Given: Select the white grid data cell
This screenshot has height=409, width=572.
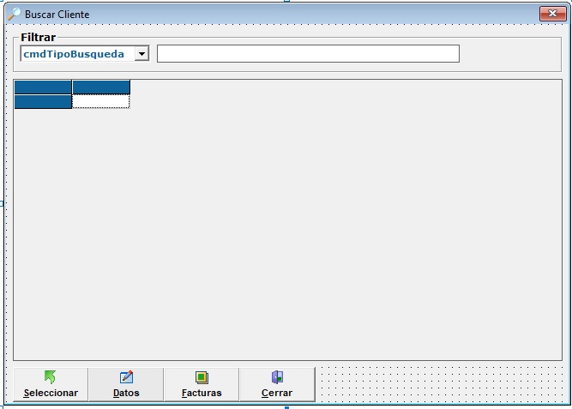Looking at the screenshot, I should click(101, 101).
